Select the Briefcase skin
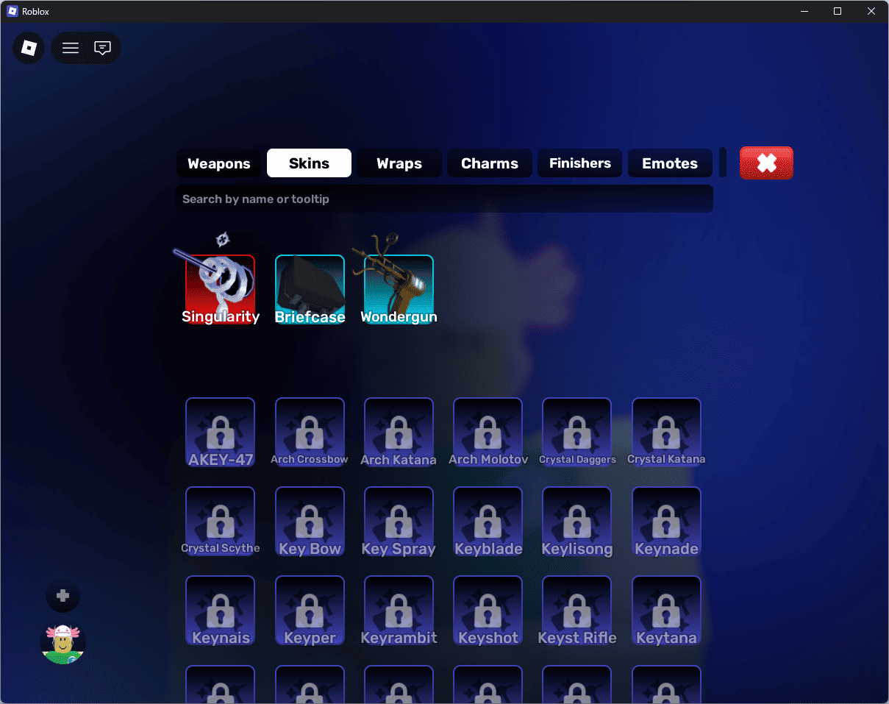889x704 pixels. click(x=310, y=289)
